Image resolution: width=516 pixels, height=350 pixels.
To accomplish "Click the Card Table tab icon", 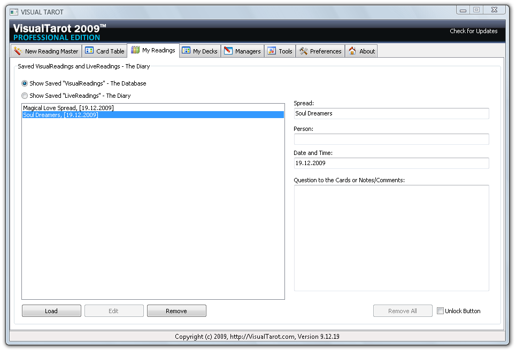I will [89, 50].
